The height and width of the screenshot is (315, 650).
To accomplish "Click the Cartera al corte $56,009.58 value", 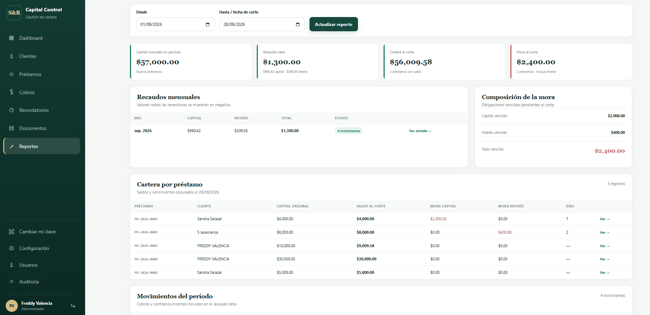I will [411, 62].
